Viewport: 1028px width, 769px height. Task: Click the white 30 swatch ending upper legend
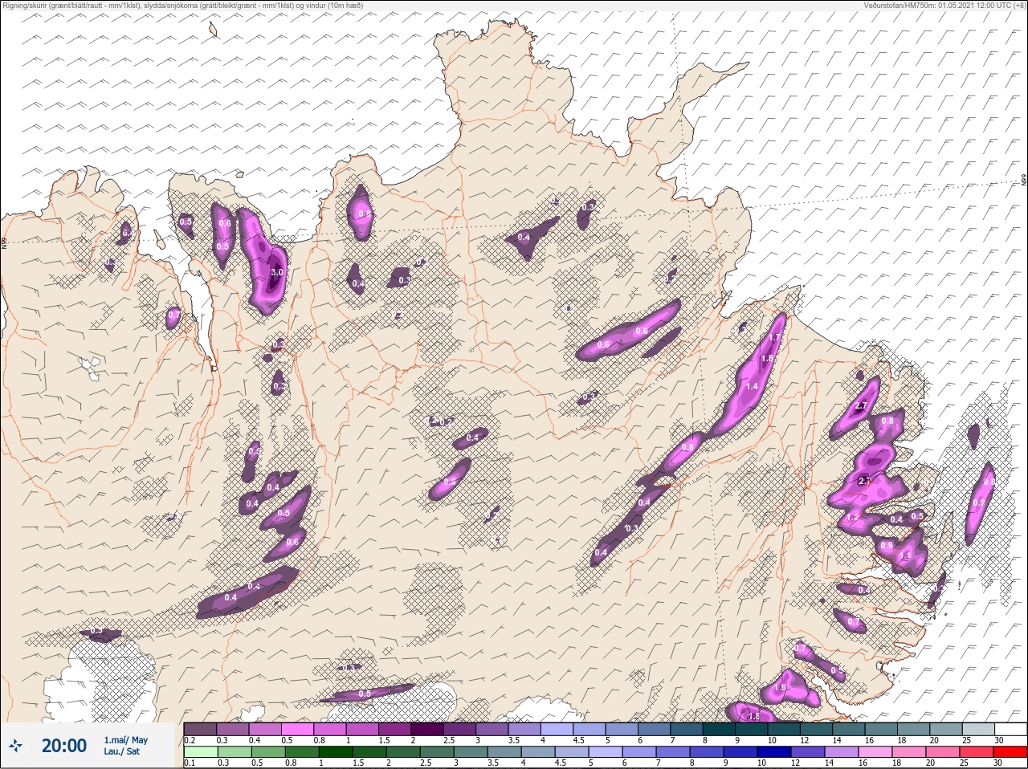coord(1010,729)
